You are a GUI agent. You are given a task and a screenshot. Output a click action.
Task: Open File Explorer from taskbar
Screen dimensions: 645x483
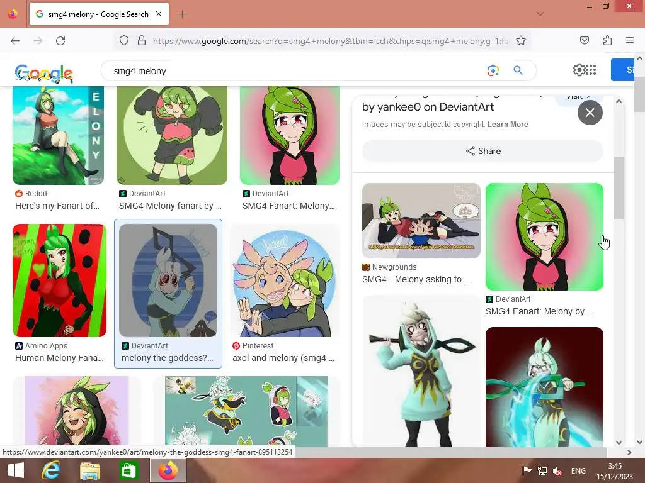click(89, 470)
